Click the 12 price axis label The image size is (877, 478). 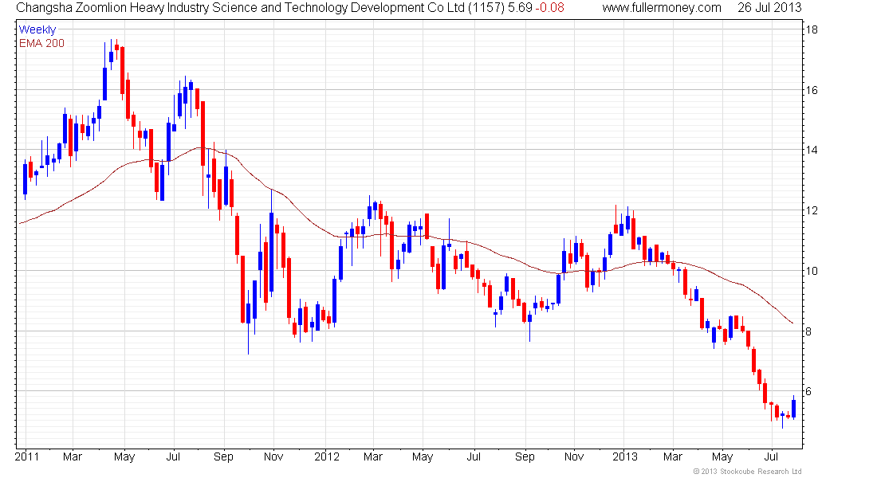click(811, 210)
